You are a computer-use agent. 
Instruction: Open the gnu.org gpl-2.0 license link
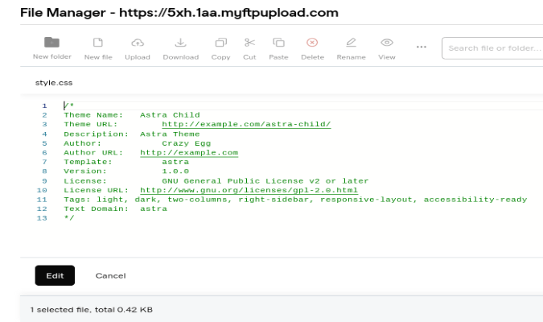pyautogui.click(x=249, y=190)
